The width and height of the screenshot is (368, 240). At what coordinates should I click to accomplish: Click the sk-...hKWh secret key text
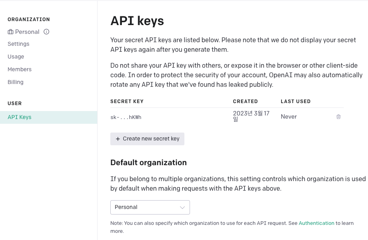tap(126, 117)
